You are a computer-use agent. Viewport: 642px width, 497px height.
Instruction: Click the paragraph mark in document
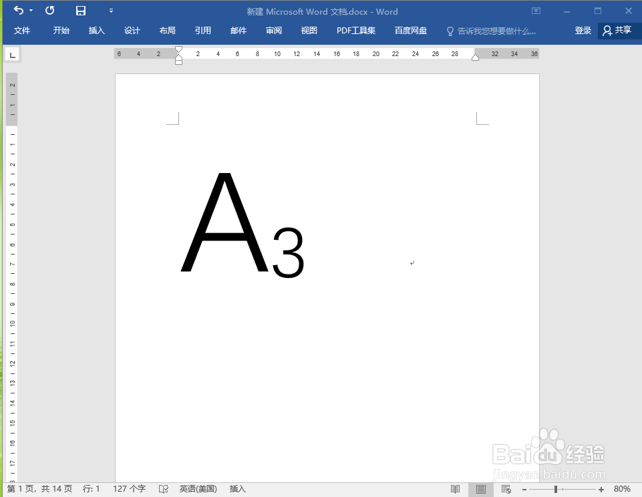pos(412,263)
